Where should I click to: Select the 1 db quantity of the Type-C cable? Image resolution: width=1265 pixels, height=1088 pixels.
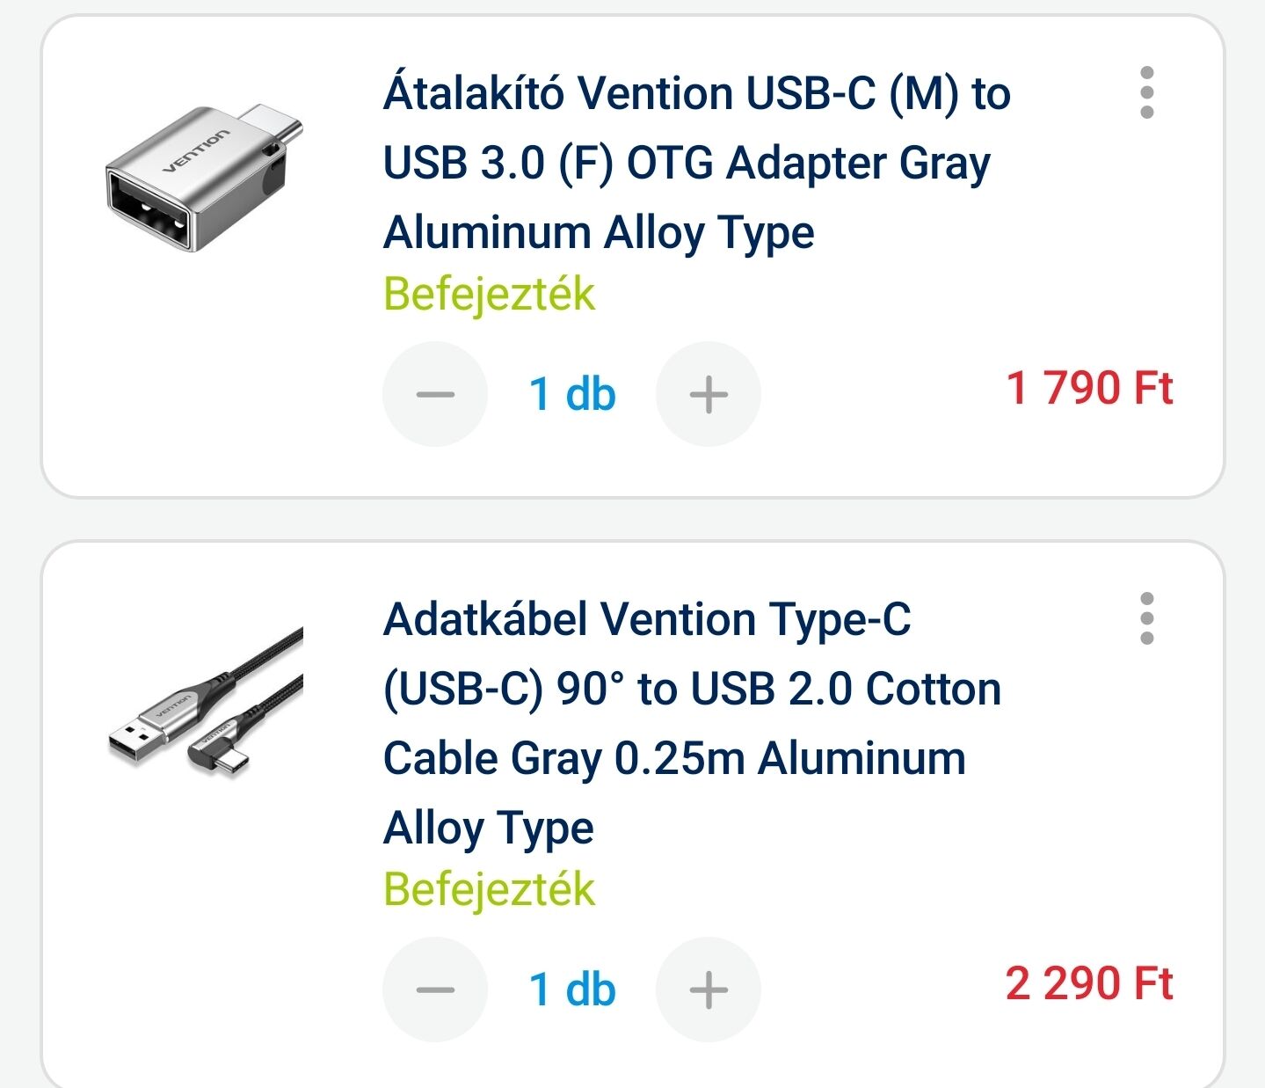pos(572,989)
